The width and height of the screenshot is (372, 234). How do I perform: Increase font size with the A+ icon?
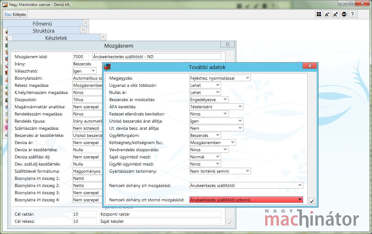(x=336, y=14)
